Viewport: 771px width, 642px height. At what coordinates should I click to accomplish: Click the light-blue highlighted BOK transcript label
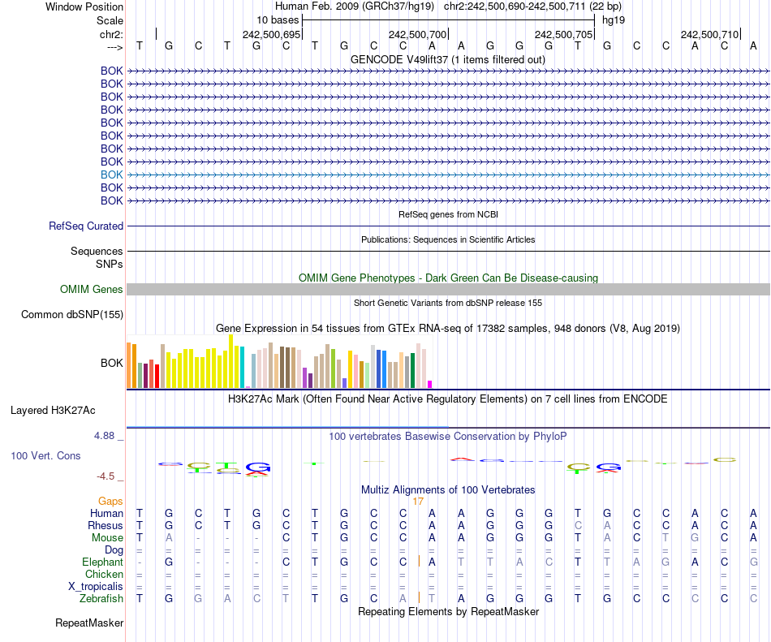click(x=112, y=175)
